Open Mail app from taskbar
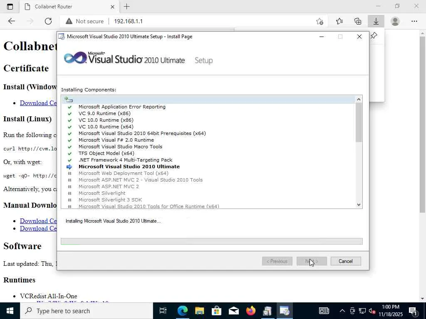This screenshot has height=319, width=426. 234,311
